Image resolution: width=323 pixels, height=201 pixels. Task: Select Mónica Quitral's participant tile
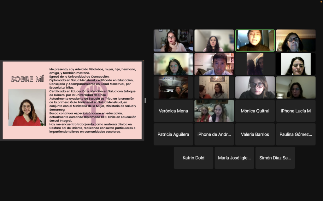tap(255, 111)
